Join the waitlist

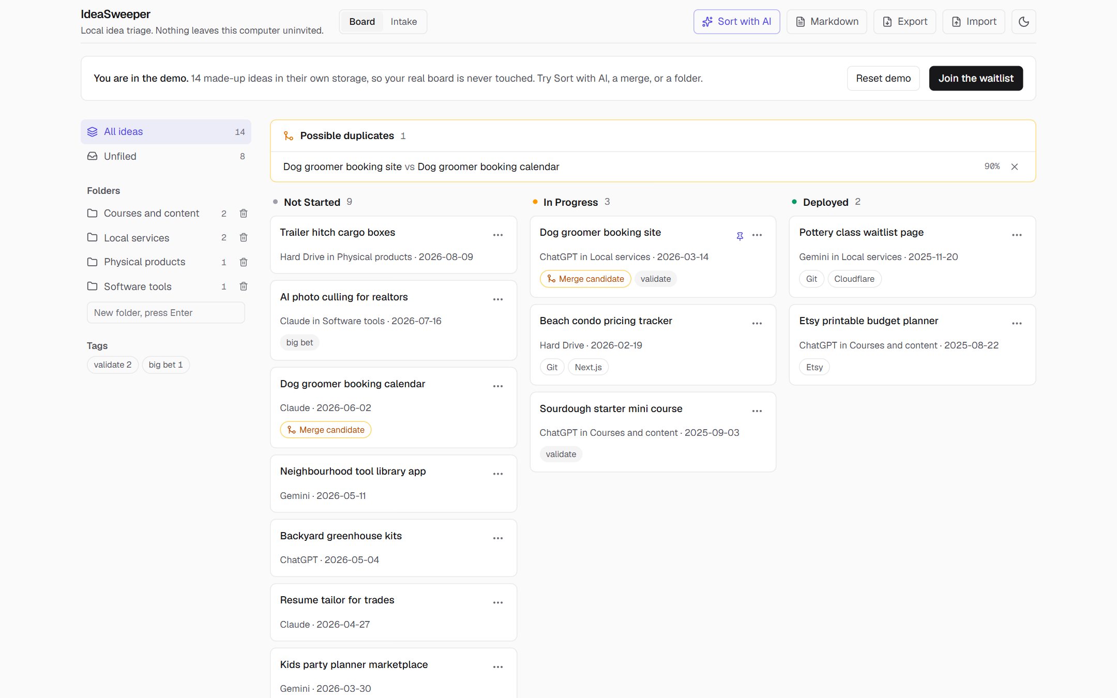pos(976,79)
